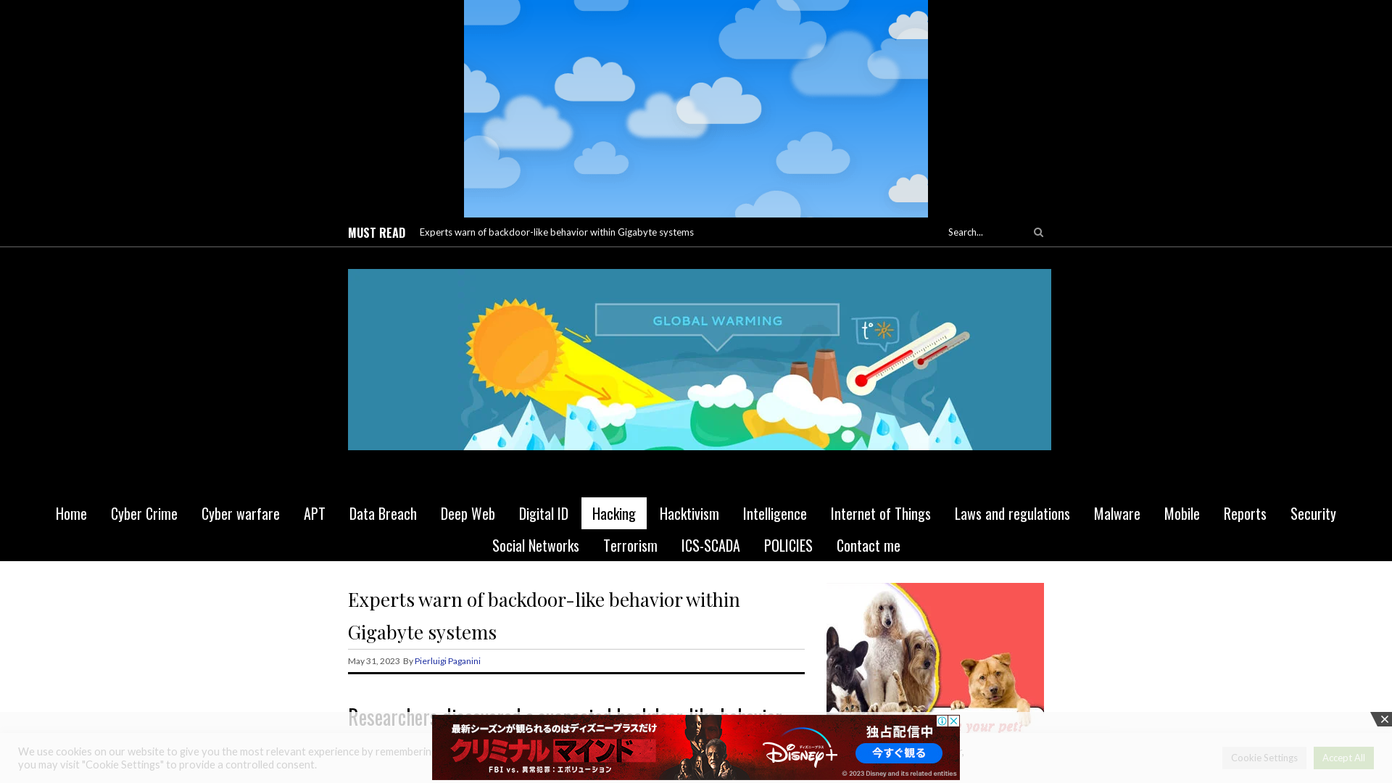Click the Reports navigation menu item
Screen dimensions: 1392x783
1245,513
